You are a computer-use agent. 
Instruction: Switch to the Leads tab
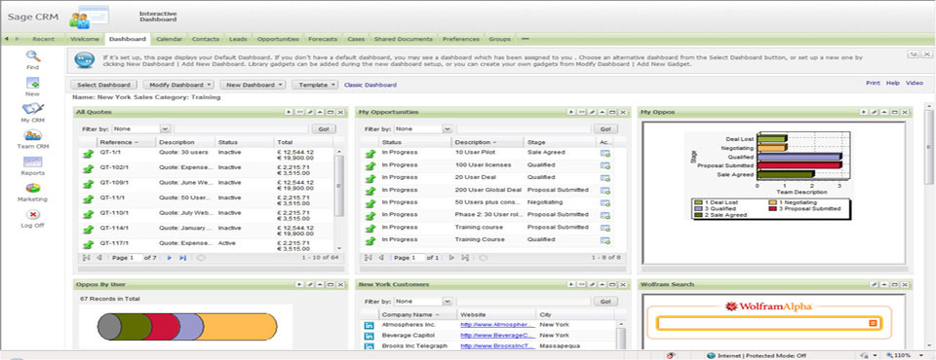238,39
